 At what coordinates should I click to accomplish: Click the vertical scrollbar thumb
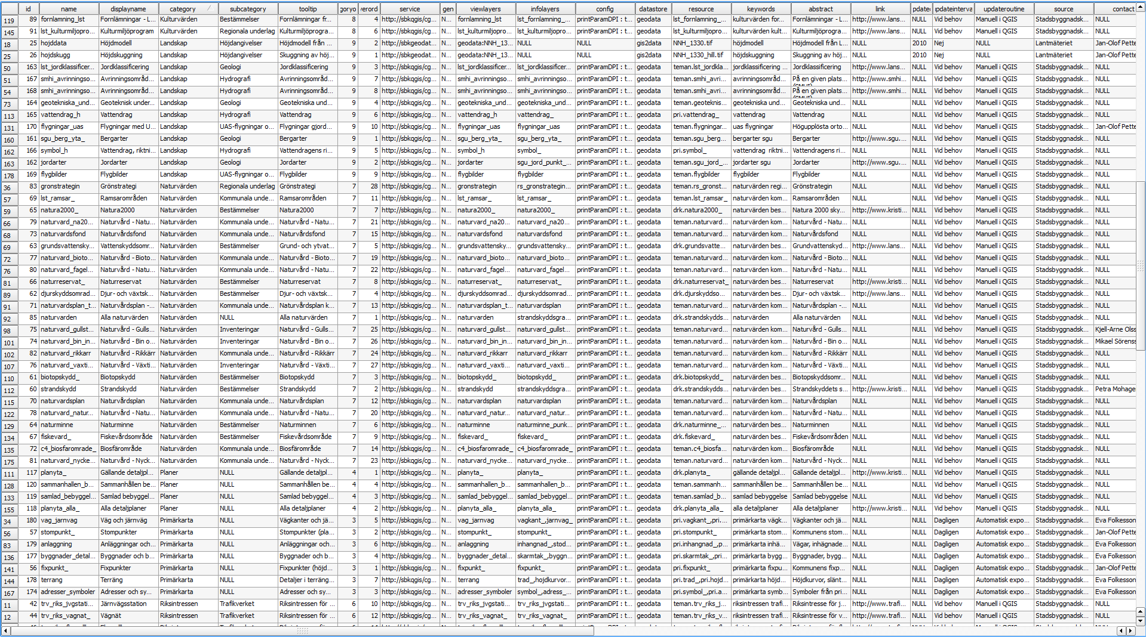pyautogui.click(x=1141, y=265)
